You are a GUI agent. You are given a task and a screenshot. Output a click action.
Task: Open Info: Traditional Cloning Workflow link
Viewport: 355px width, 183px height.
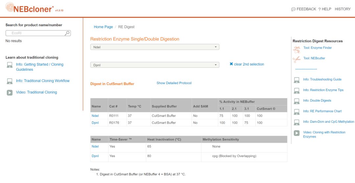pyautogui.click(x=42, y=81)
